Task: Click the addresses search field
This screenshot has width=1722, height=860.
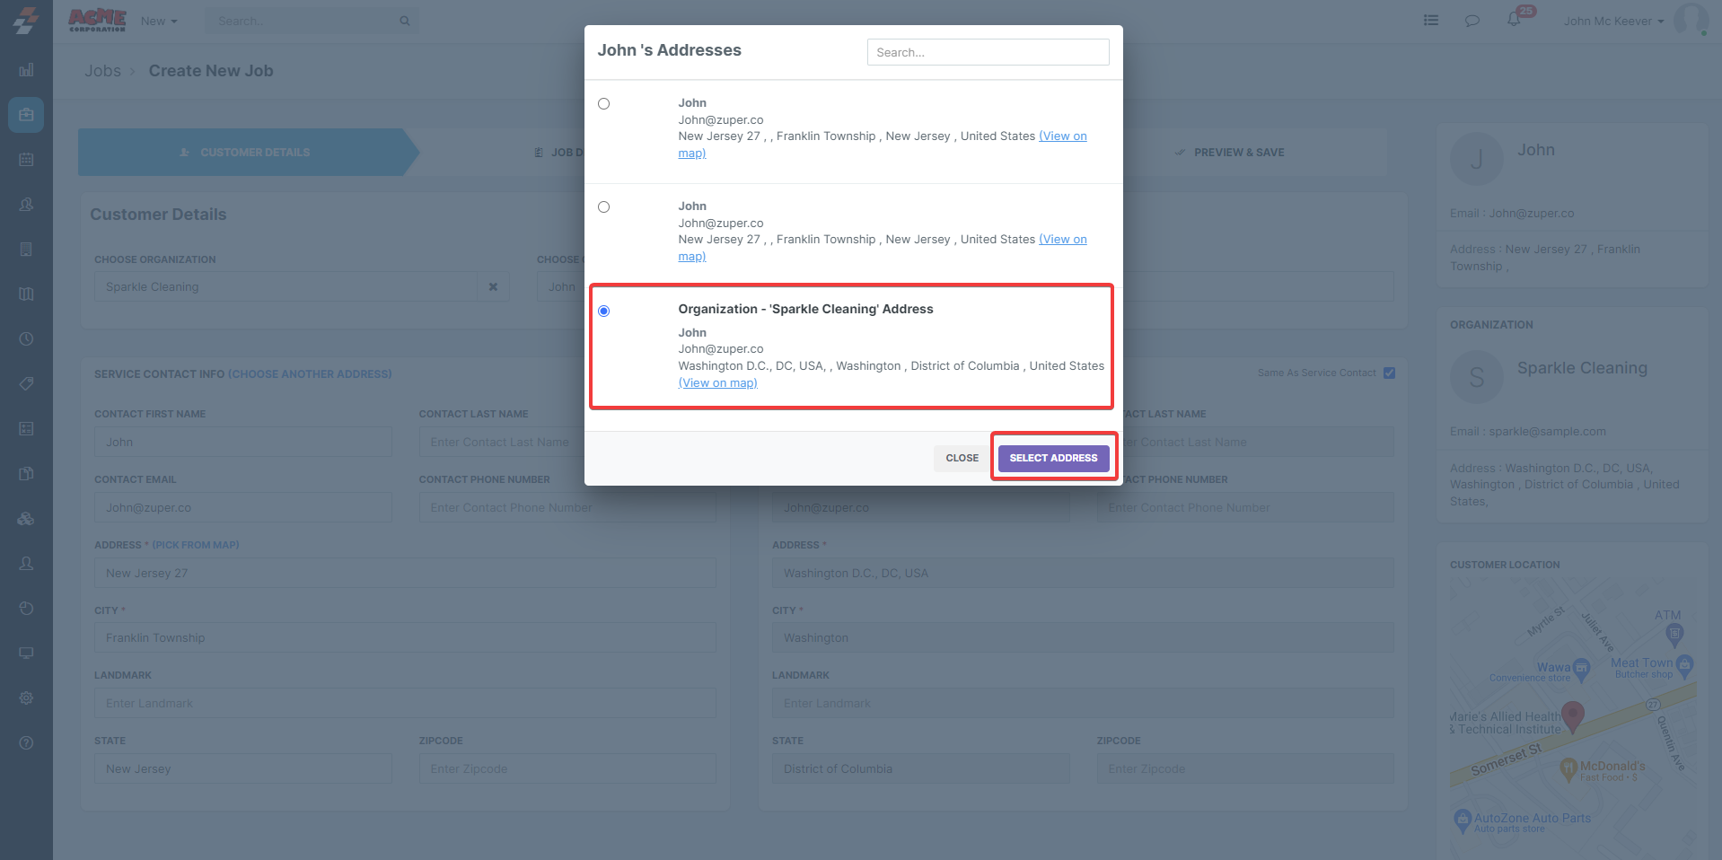Action: (x=988, y=52)
